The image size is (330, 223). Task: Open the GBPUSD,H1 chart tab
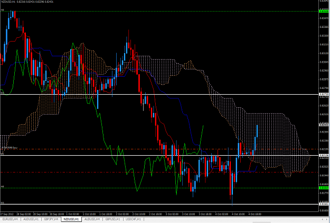(113, 219)
